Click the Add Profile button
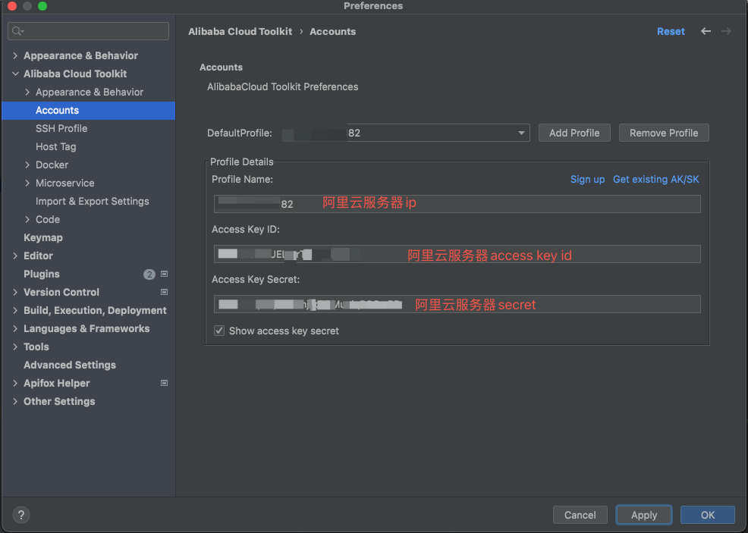Viewport: 748px width, 533px height. (574, 133)
